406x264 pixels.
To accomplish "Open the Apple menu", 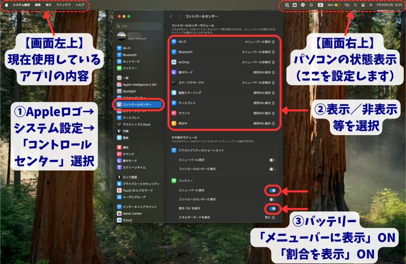I will (6, 5).
